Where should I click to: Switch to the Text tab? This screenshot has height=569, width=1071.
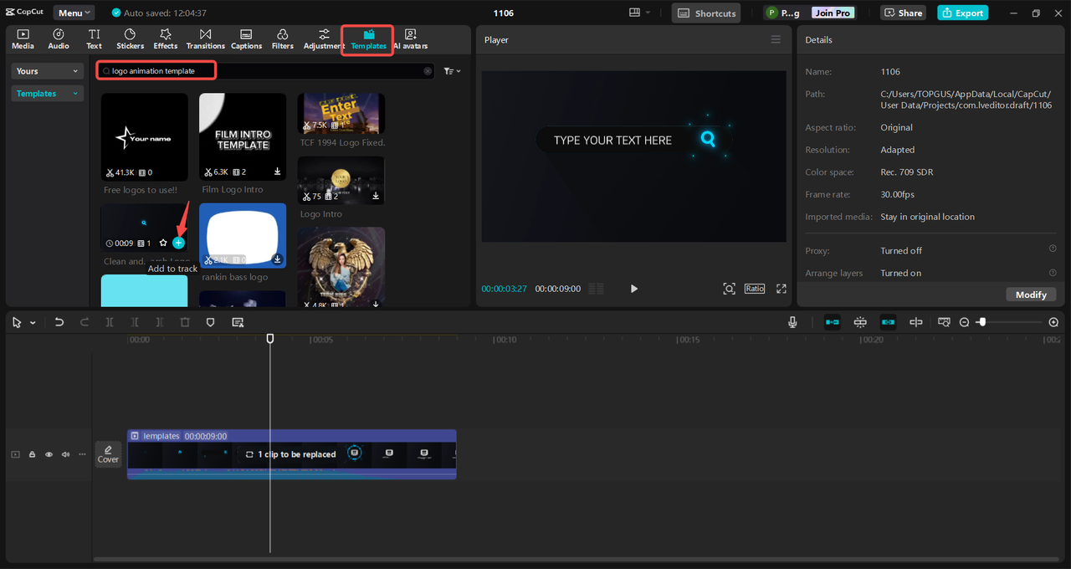coord(94,39)
